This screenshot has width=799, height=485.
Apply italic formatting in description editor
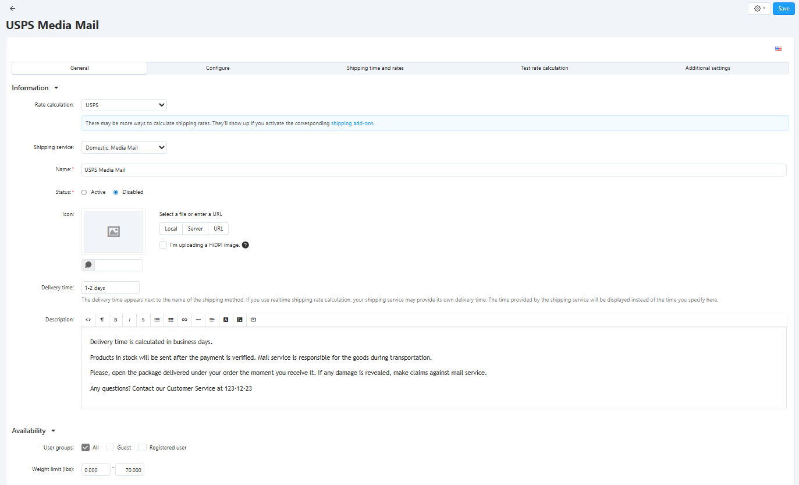129,320
